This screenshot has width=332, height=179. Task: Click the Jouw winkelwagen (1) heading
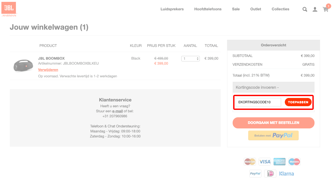[x=49, y=27]
